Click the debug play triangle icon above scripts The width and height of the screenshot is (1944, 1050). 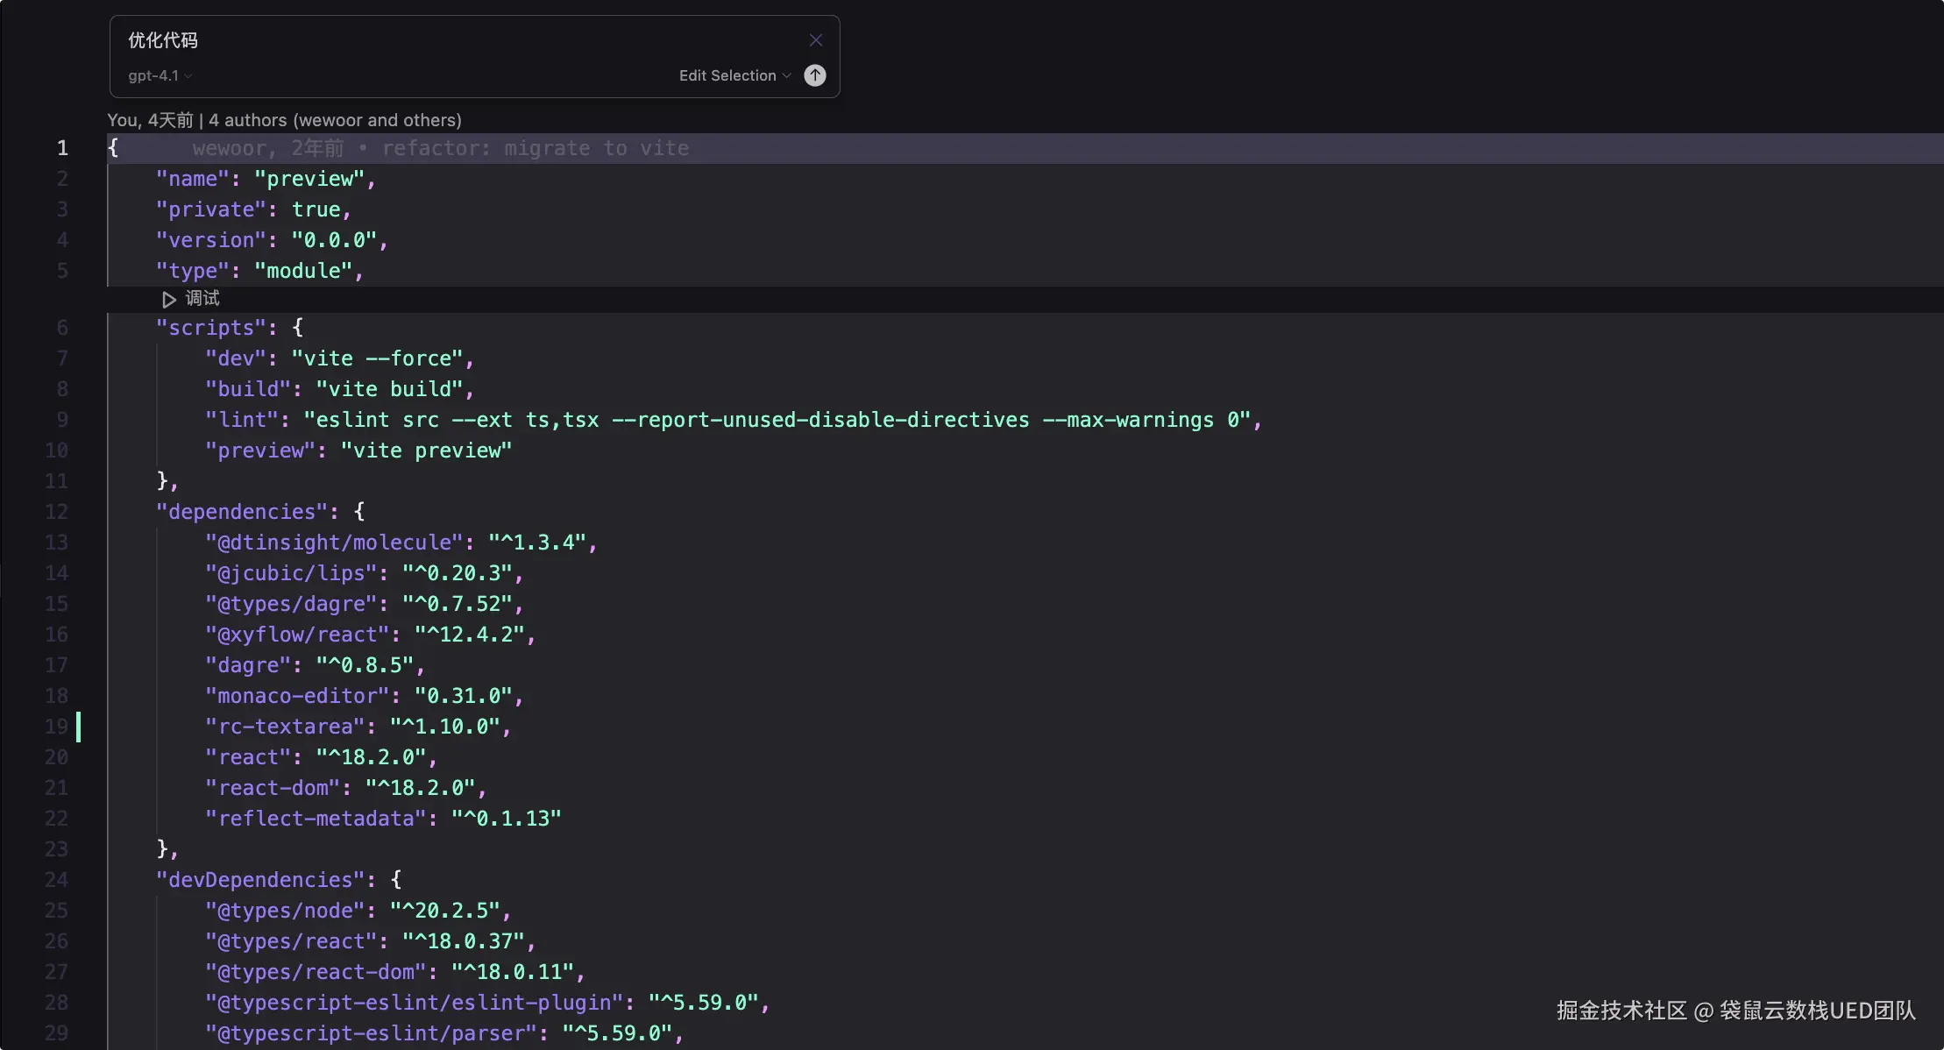(x=169, y=300)
